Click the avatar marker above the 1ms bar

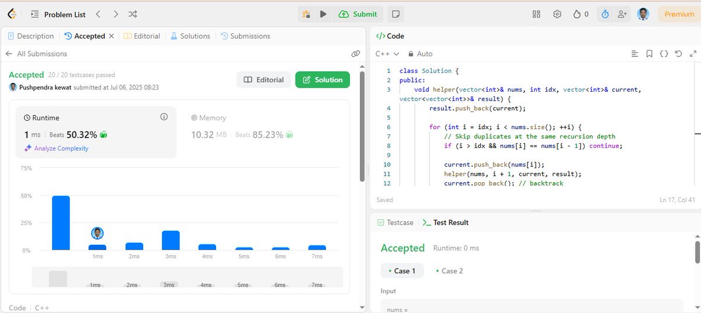point(98,233)
